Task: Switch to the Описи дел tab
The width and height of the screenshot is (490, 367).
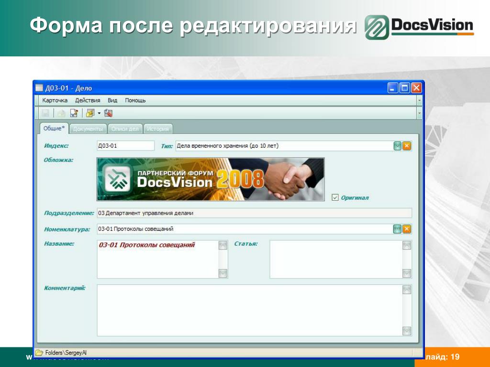Action: coord(125,129)
